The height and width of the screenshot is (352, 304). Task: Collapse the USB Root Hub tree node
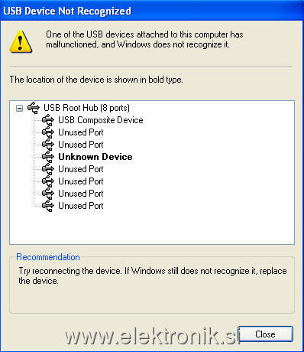tap(19, 108)
